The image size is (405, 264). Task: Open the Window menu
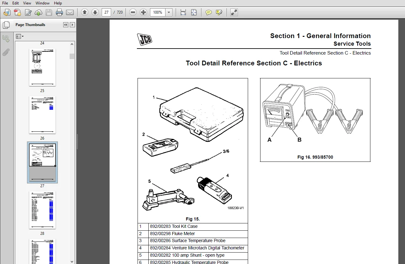click(43, 3)
